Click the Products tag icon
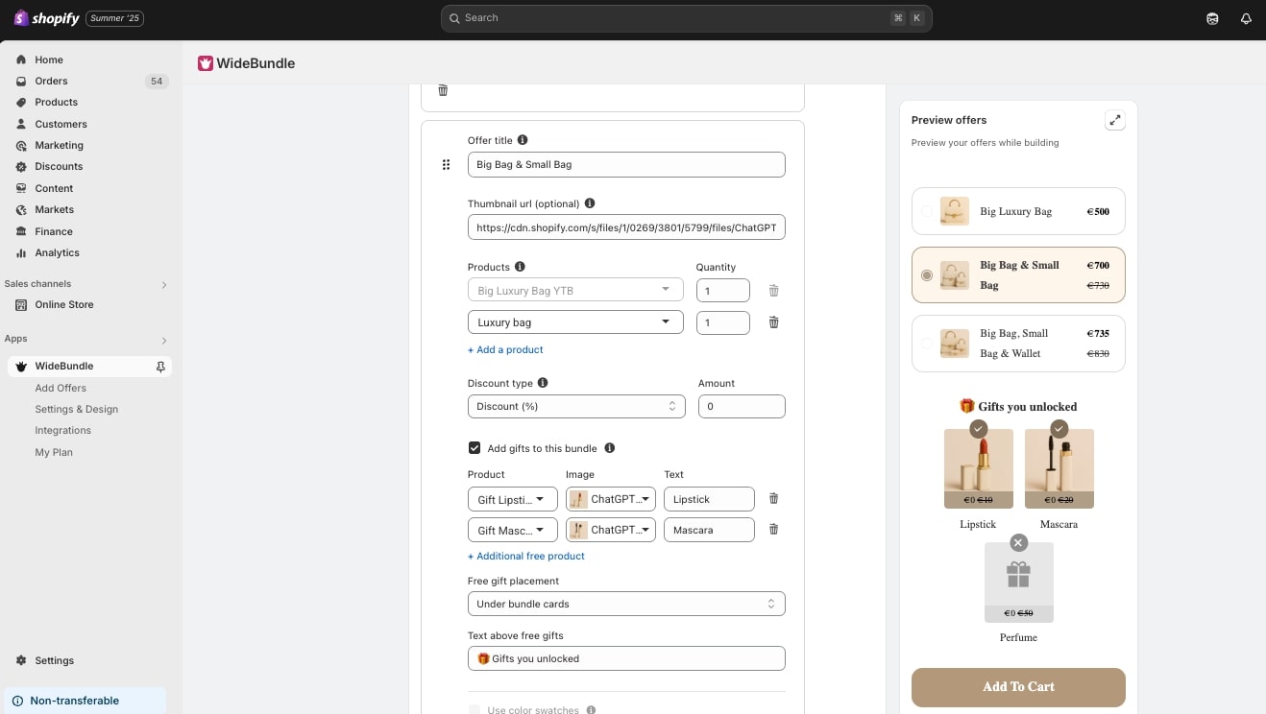The height and width of the screenshot is (714, 1266). coord(21,102)
